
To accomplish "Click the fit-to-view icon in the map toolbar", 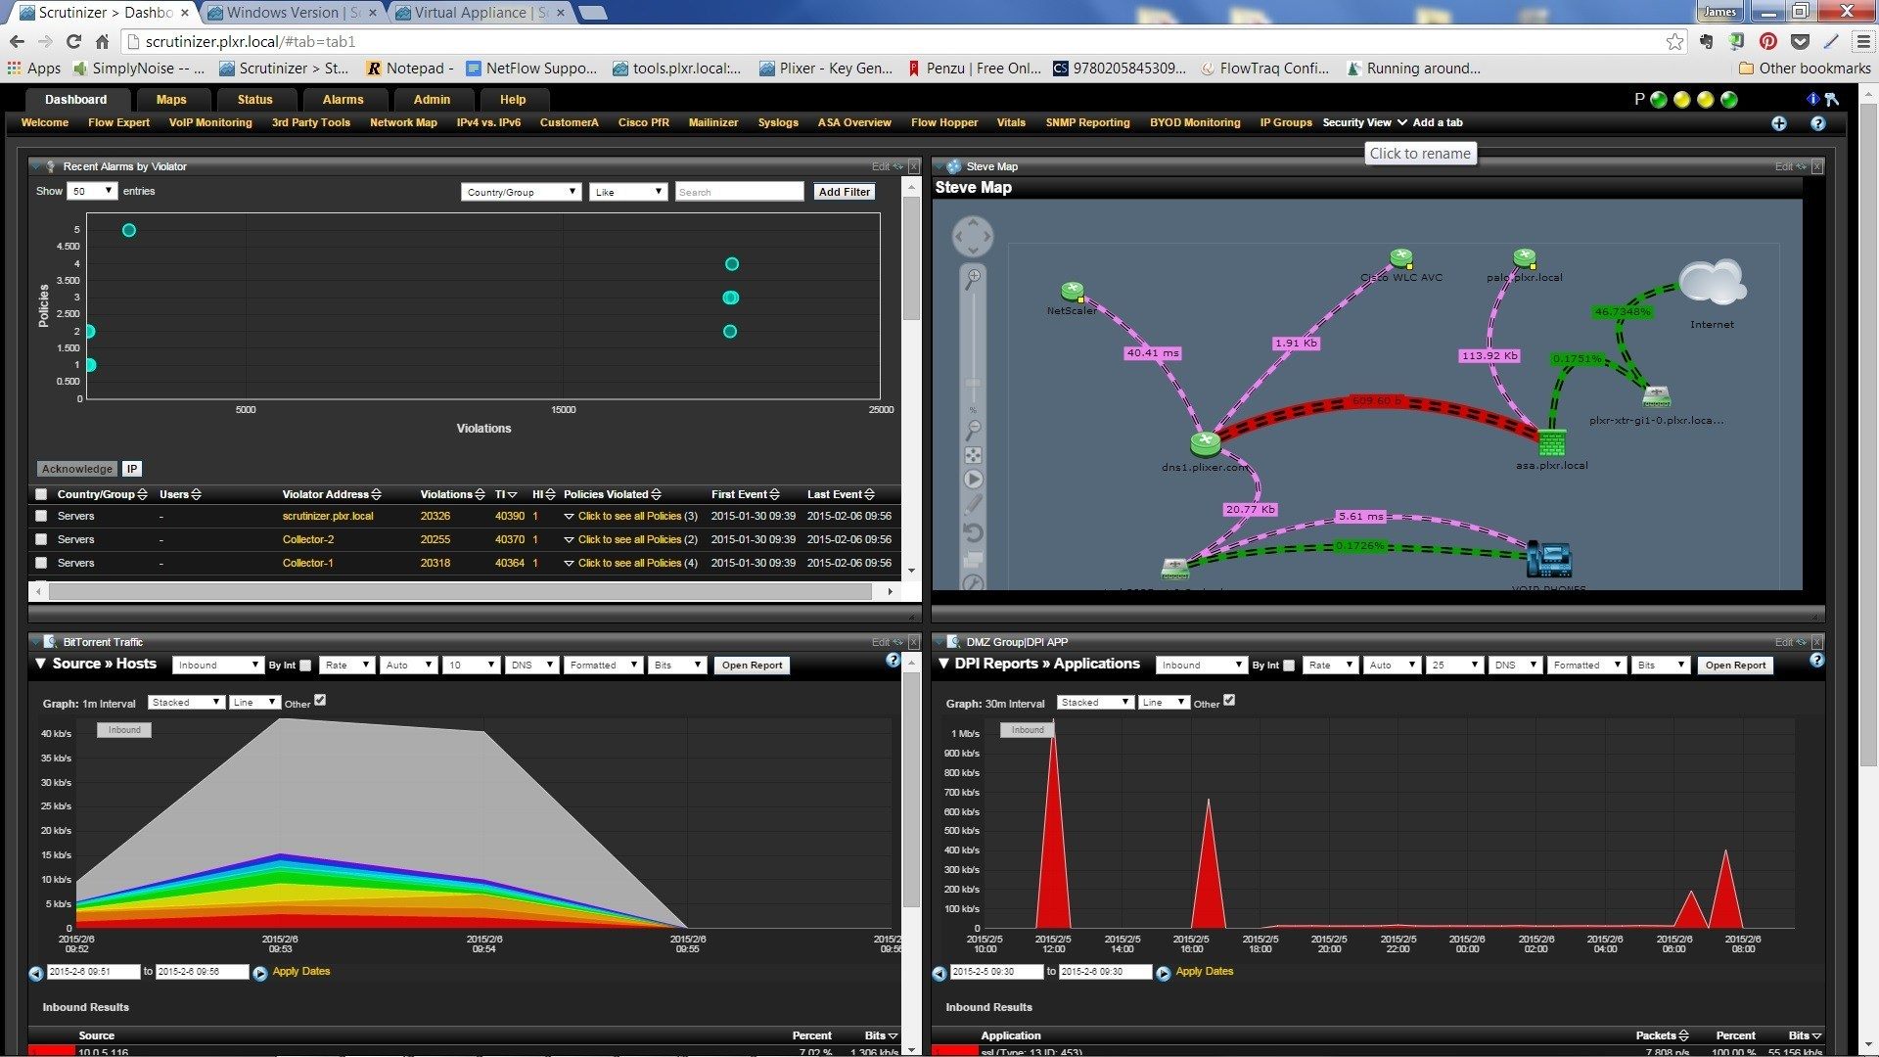I will 973,455.
